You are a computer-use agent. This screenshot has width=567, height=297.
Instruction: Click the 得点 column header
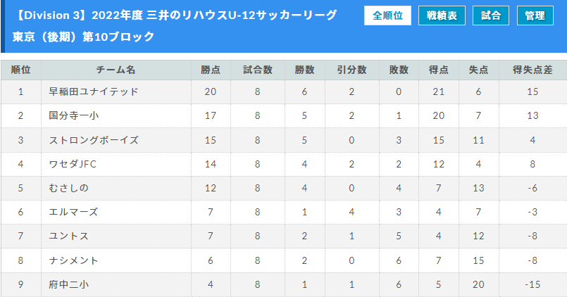439,70
